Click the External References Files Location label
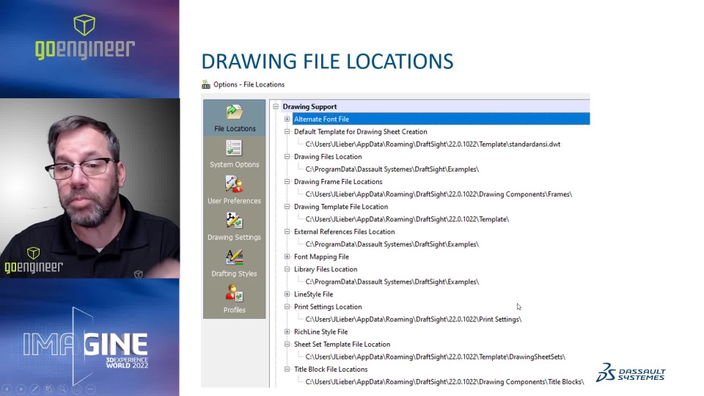The width and height of the screenshot is (704, 396). 345,232
